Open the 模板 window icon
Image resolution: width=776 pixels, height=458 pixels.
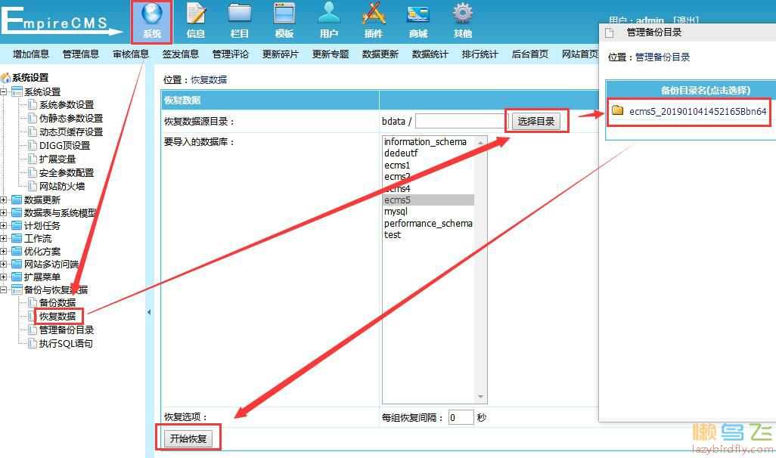(284, 21)
